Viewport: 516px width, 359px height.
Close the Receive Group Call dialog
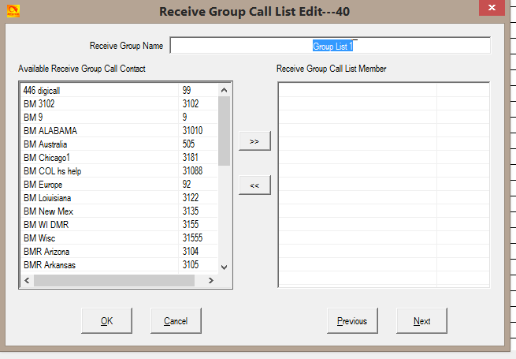point(490,11)
